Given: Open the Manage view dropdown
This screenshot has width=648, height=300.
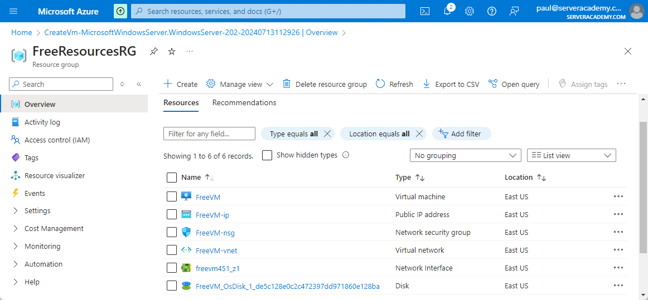Looking at the screenshot, I should (x=240, y=84).
